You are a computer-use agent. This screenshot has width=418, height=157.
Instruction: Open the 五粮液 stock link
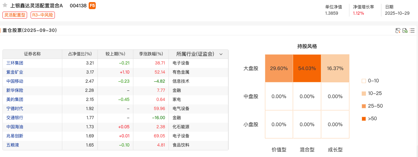(12, 145)
